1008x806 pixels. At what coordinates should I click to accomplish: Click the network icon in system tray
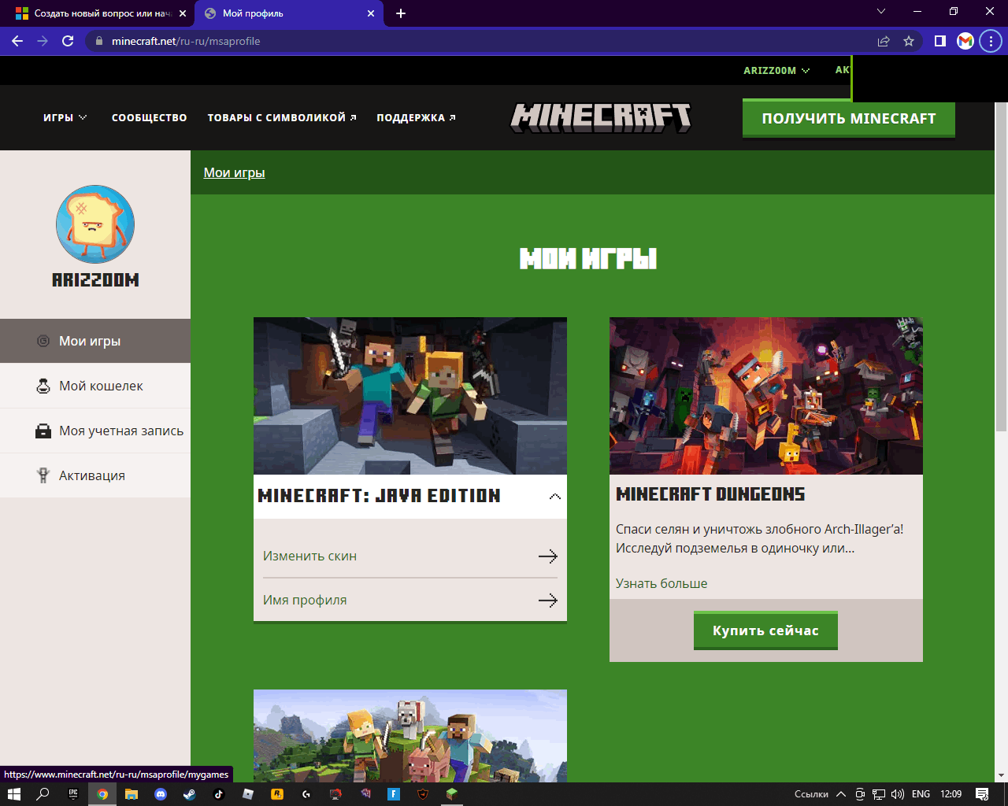879,794
